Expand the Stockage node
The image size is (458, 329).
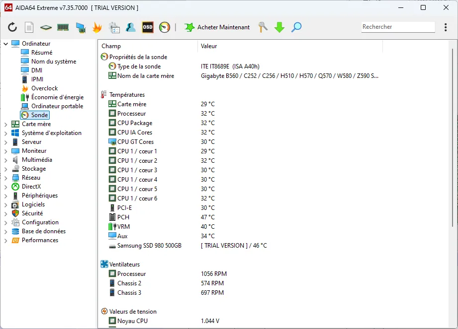pos(6,169)
